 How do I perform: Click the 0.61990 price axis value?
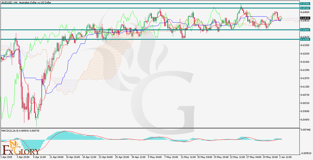click(305, 70)
